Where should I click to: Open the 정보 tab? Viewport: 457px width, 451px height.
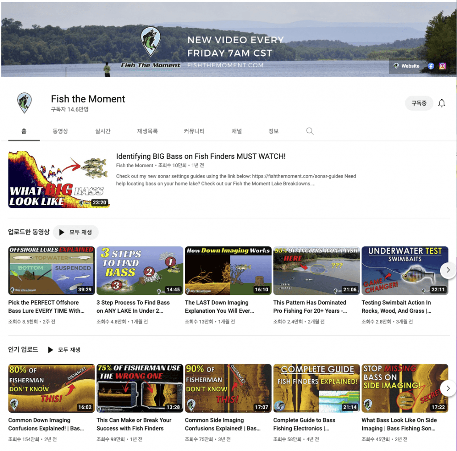274,131
